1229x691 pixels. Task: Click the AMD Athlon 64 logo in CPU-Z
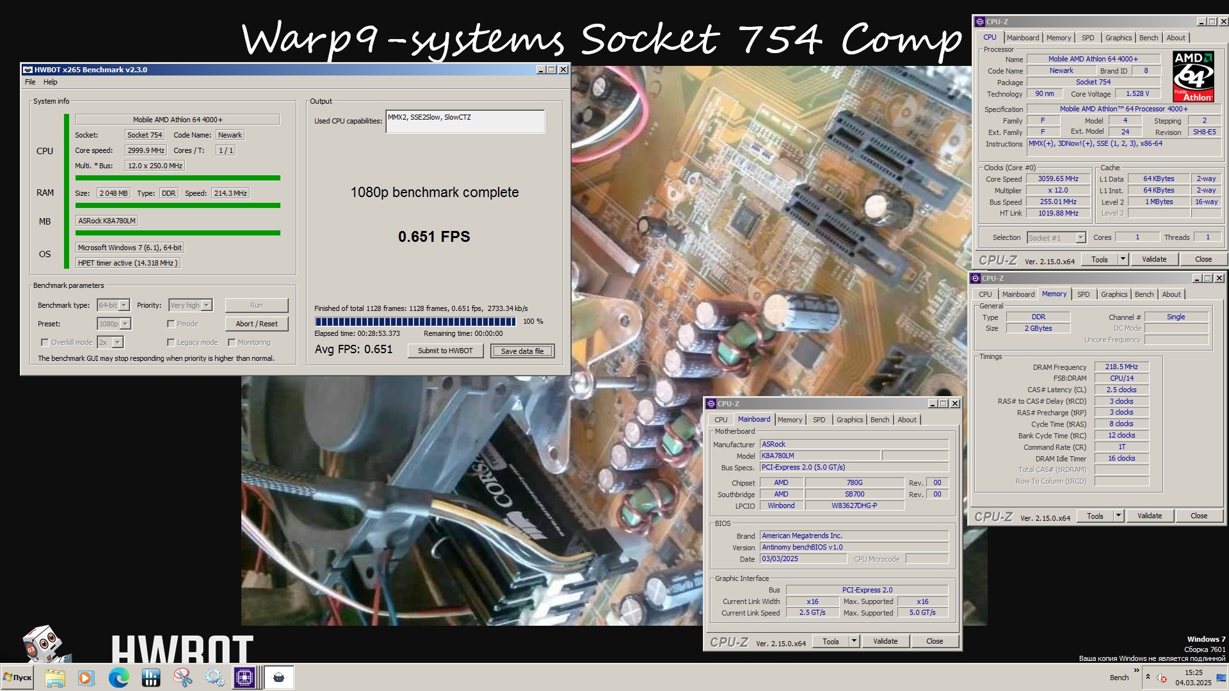click(x=1193, y=77)
